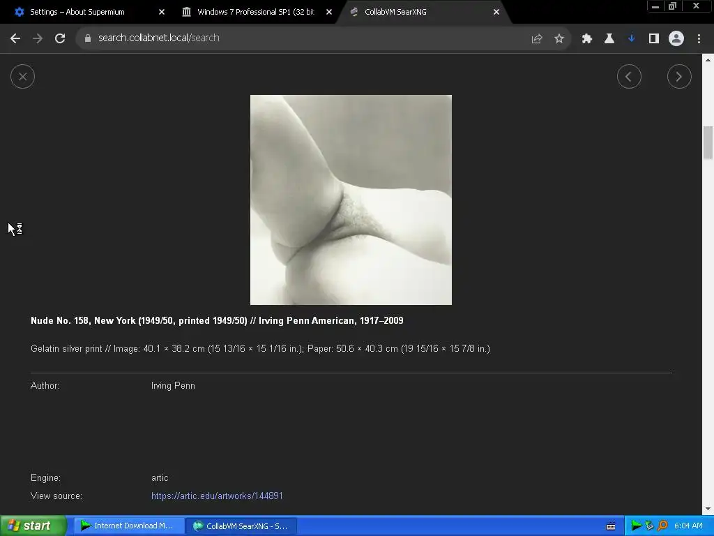
Task: Open Internet Download Manager taskbar button
Action: (x=128, y=526)
